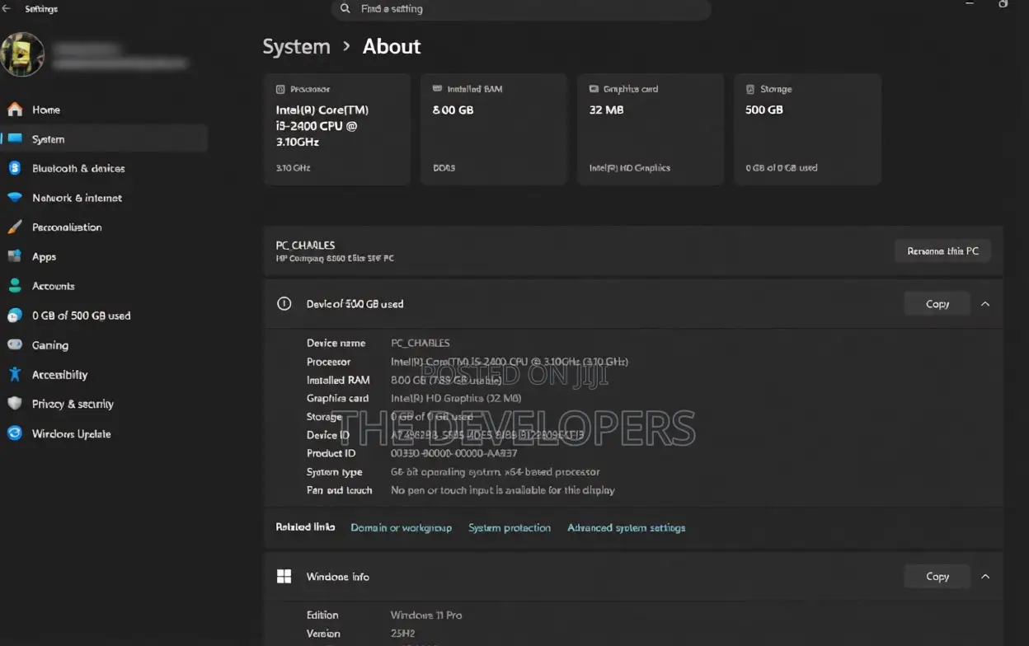Open Windows Update page

pyautogui.click(x=104, y=433)
